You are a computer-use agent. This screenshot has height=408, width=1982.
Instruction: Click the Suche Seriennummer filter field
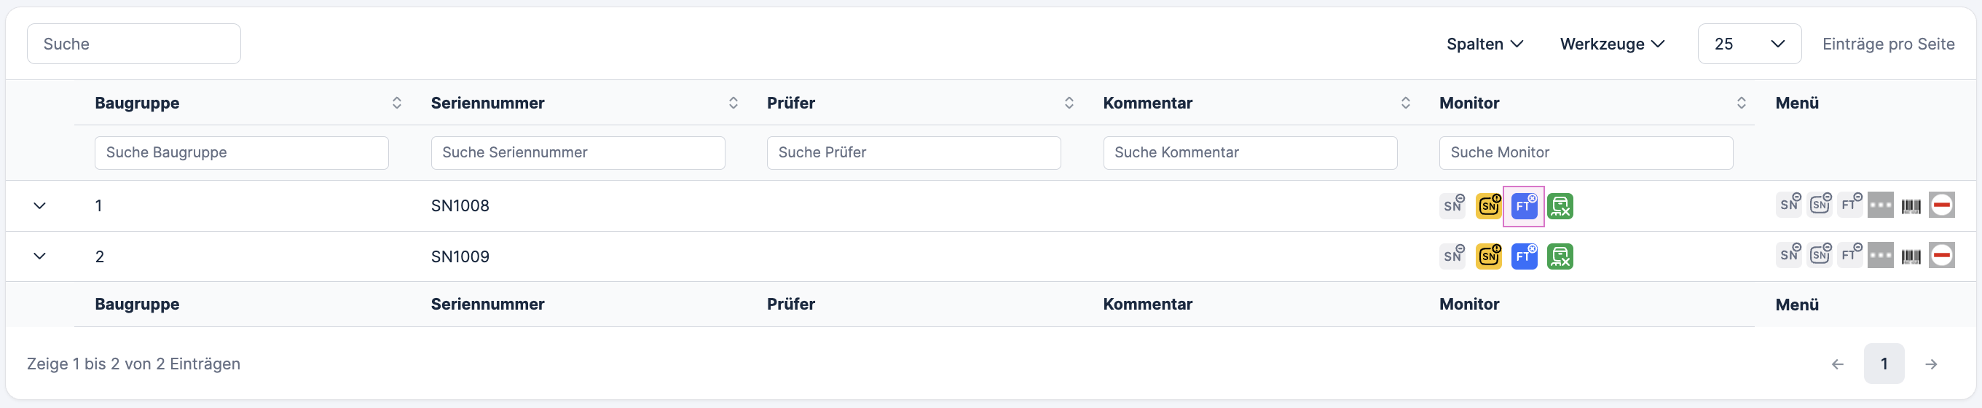[x=578, y=152]
